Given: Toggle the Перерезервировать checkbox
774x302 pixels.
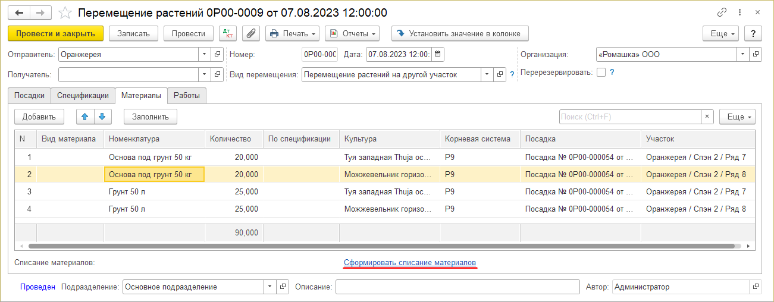Looking at the screenshot, I should point(601,73).
